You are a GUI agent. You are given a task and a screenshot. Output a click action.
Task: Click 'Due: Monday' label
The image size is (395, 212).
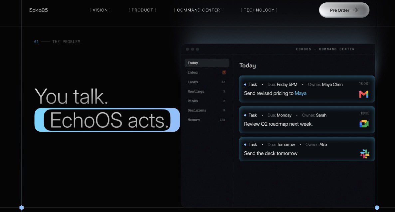pyautogui.click(x=280, y=115)
